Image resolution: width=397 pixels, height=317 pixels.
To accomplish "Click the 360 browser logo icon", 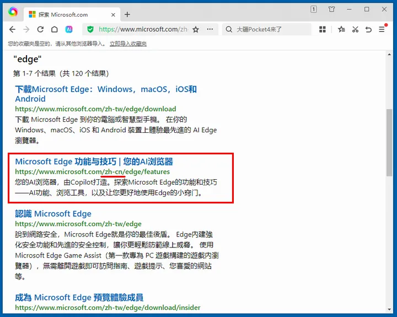I will pos(13,12).
